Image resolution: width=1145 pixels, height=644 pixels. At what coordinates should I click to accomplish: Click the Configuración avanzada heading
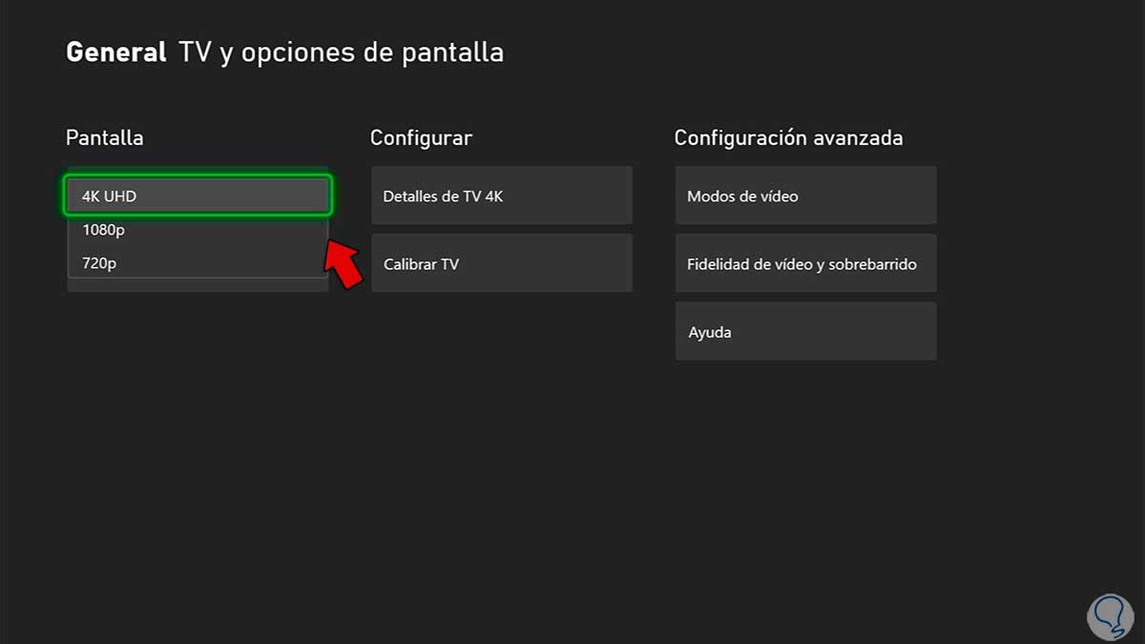click(788, 137)
